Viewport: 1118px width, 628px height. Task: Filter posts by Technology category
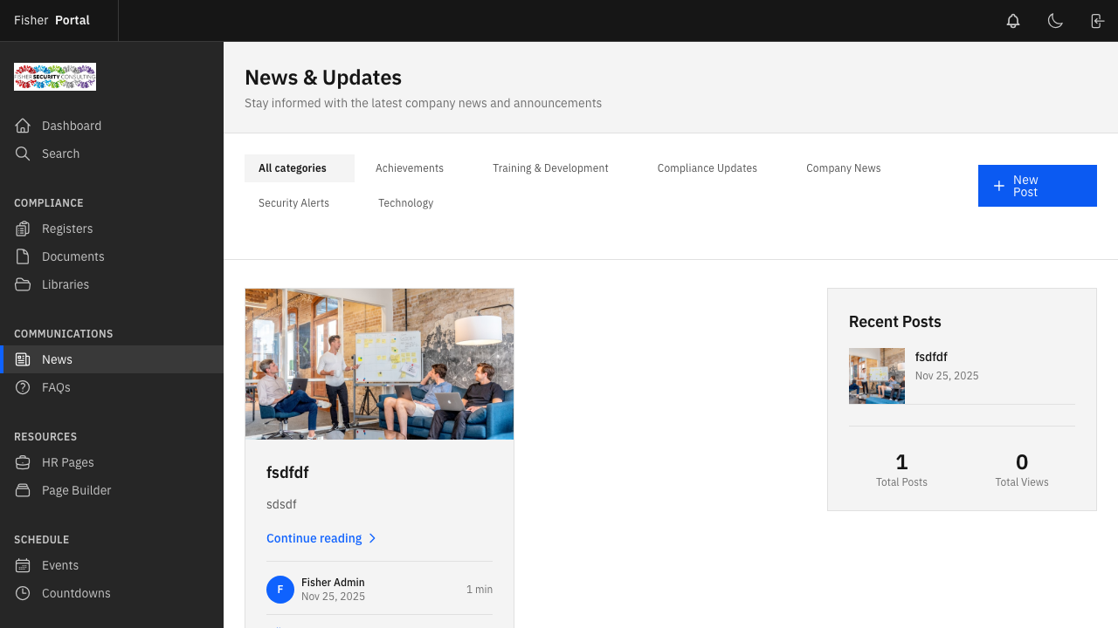coord(405,202)
